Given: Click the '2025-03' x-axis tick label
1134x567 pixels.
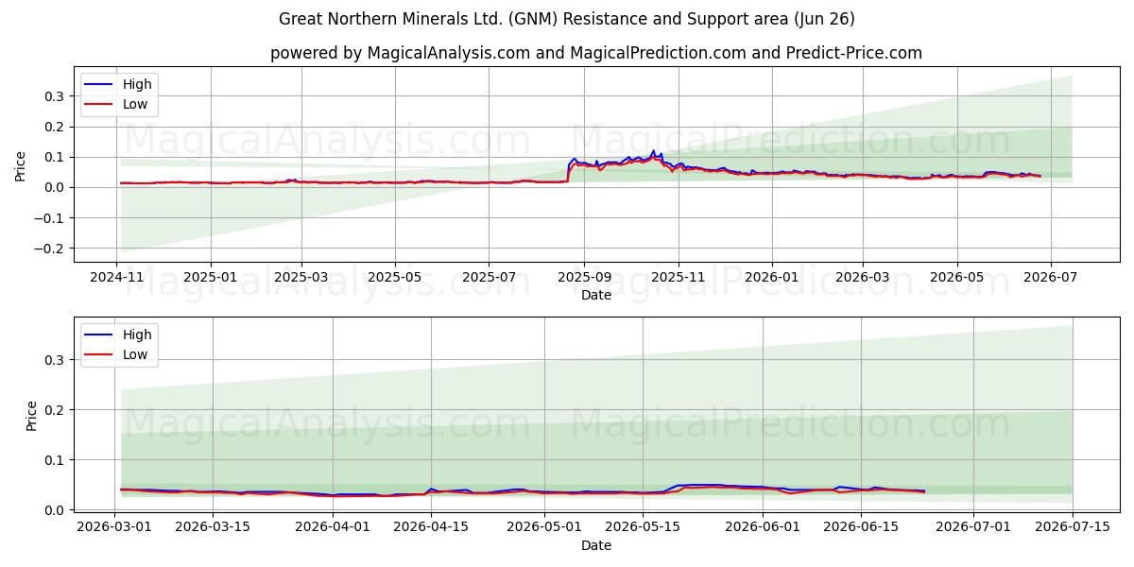Looking at the screenshot, I should coord(301,278).
